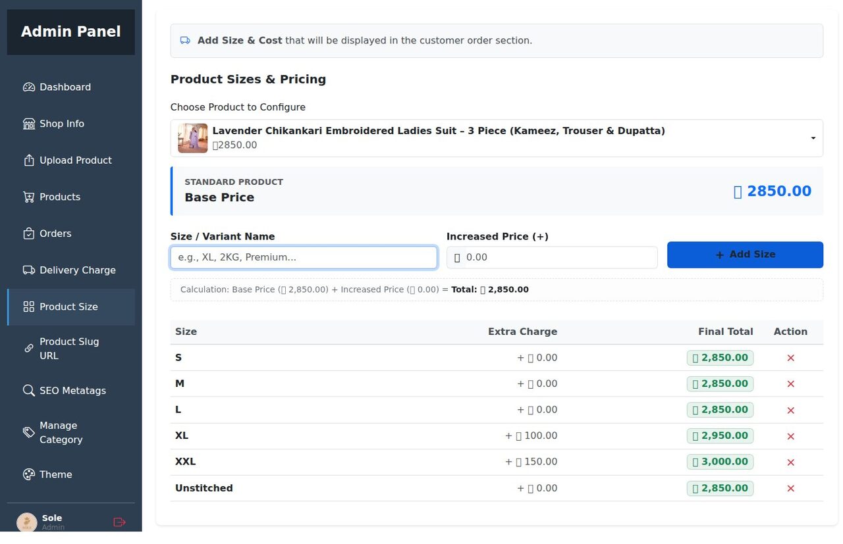The width and height of the screenshot is (843, 544).
Task: Click the SEO Metatags magnifier icon
Action: 28,391
